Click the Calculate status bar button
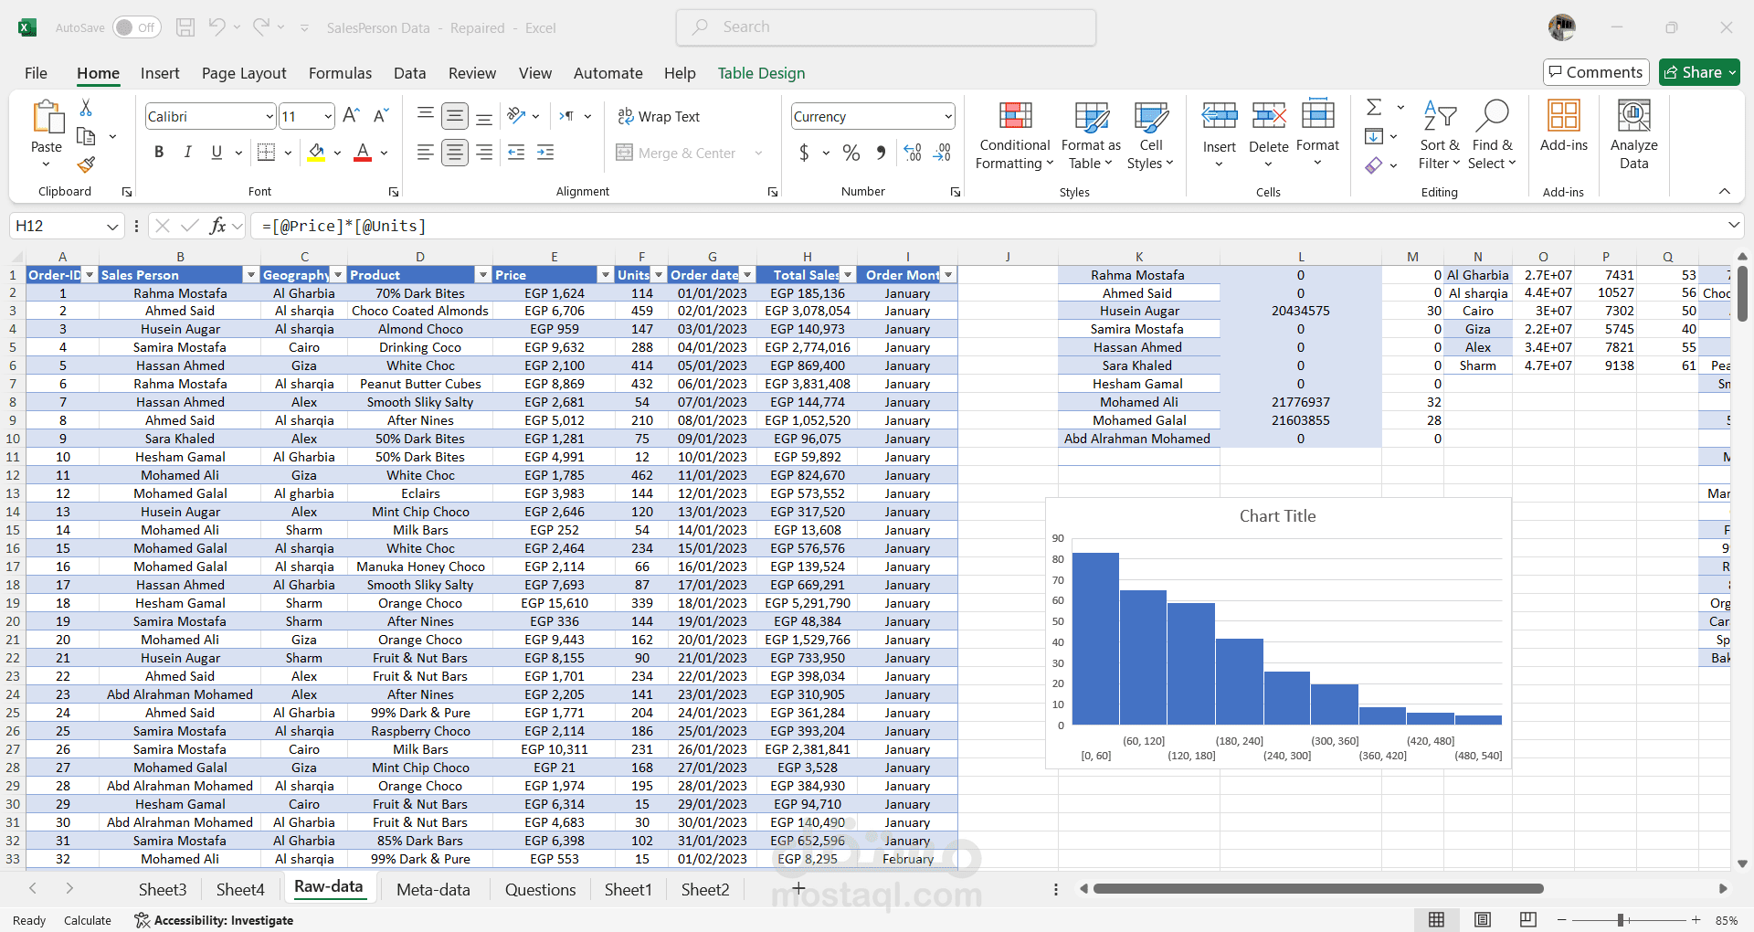Screen dimensions: 1754x932 point(88,920)
